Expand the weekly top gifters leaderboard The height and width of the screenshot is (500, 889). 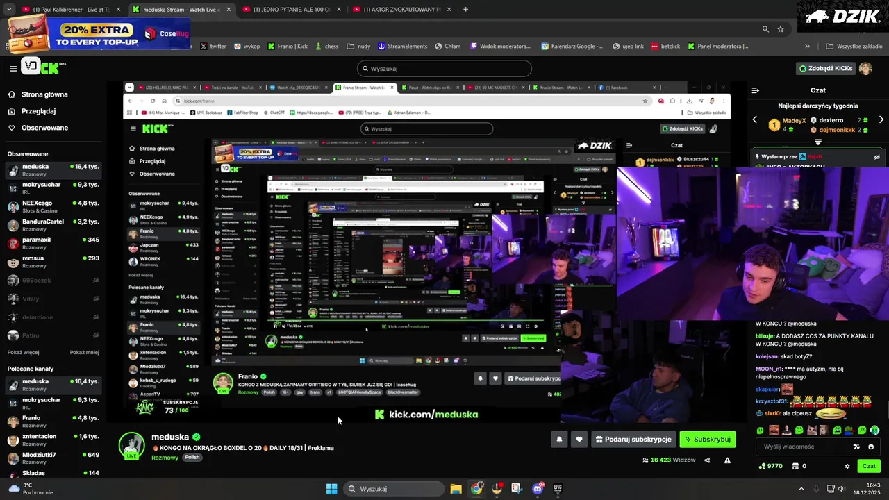[x=818, y=142]
